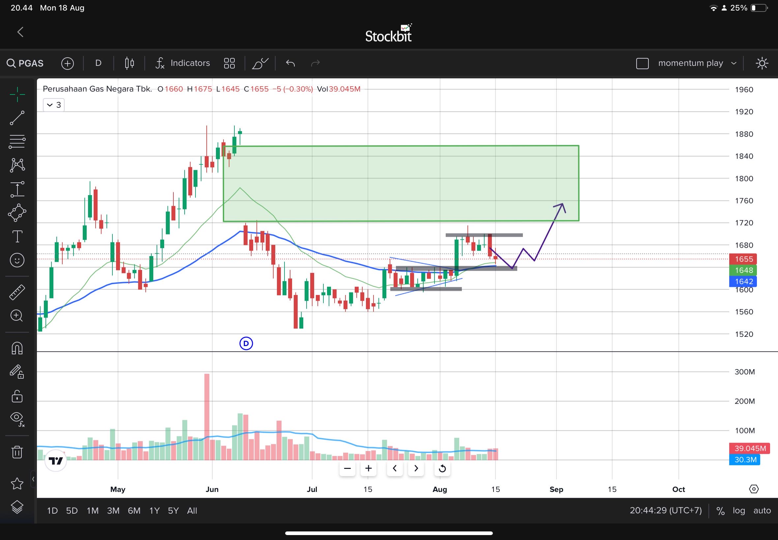
Task: Click the 30.3M volume MA label
Action: click(x=745, y=459)
